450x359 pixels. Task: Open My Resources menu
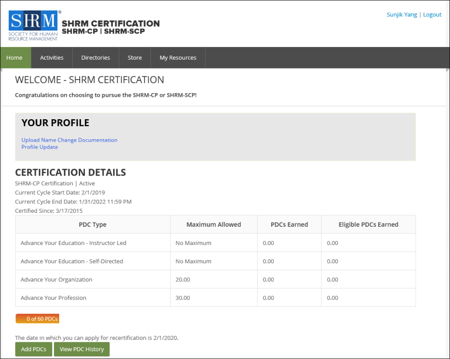[x=178, y=58]
